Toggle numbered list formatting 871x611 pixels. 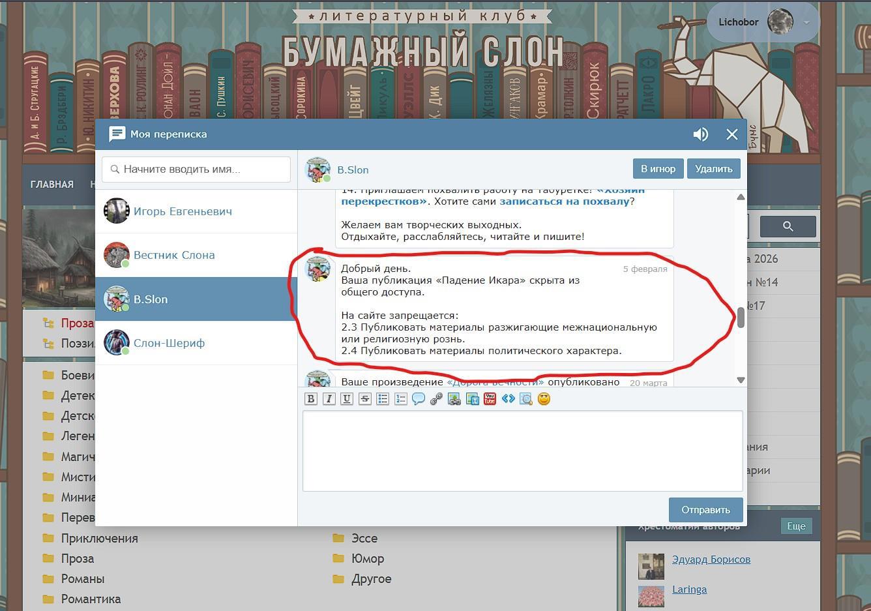click(400, 399)
